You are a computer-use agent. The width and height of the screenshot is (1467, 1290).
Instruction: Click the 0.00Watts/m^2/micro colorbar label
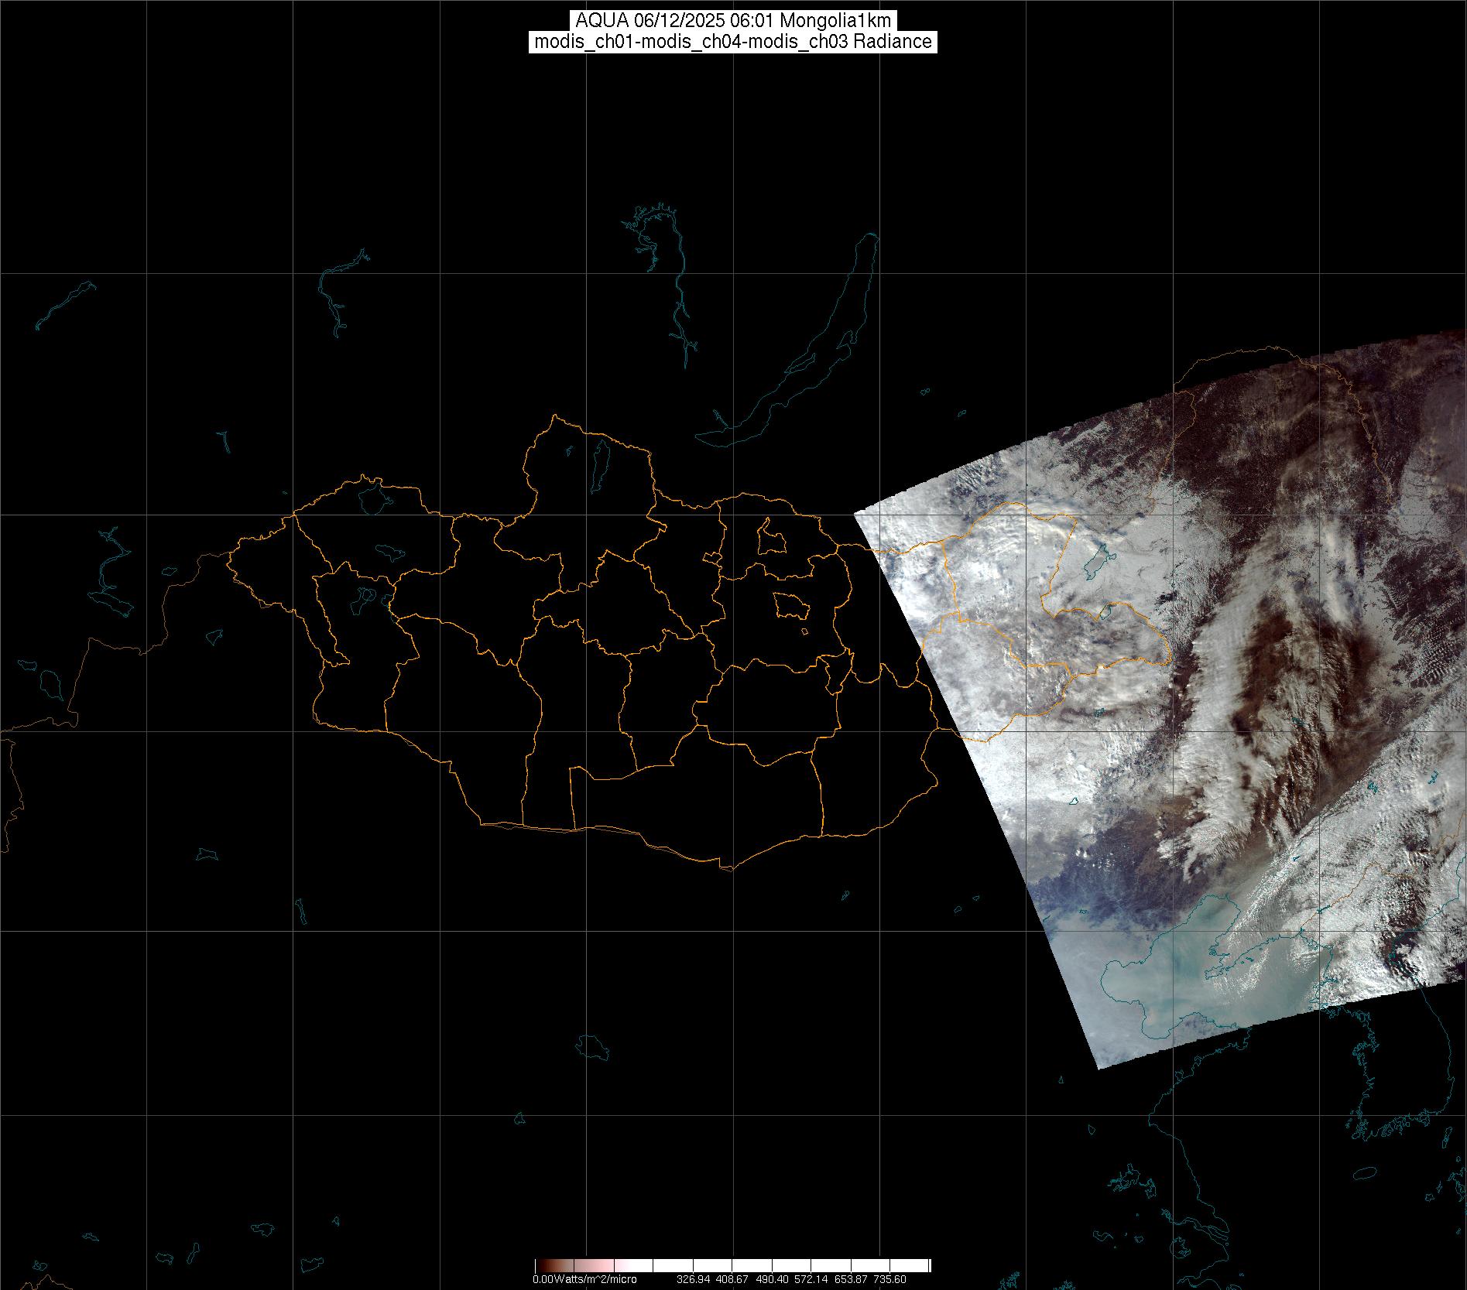point(584,1279)
